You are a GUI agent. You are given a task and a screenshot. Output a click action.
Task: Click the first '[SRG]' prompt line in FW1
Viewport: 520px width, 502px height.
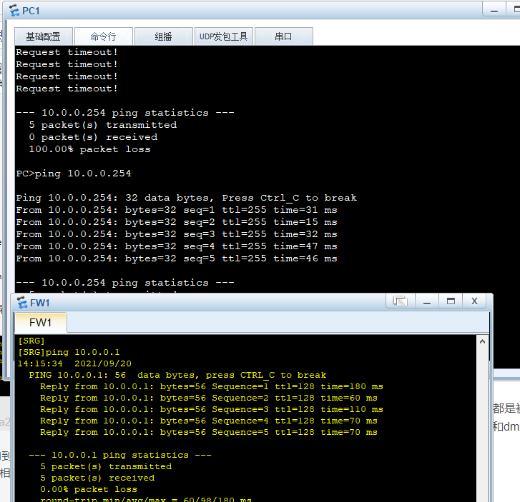point(31,341)
